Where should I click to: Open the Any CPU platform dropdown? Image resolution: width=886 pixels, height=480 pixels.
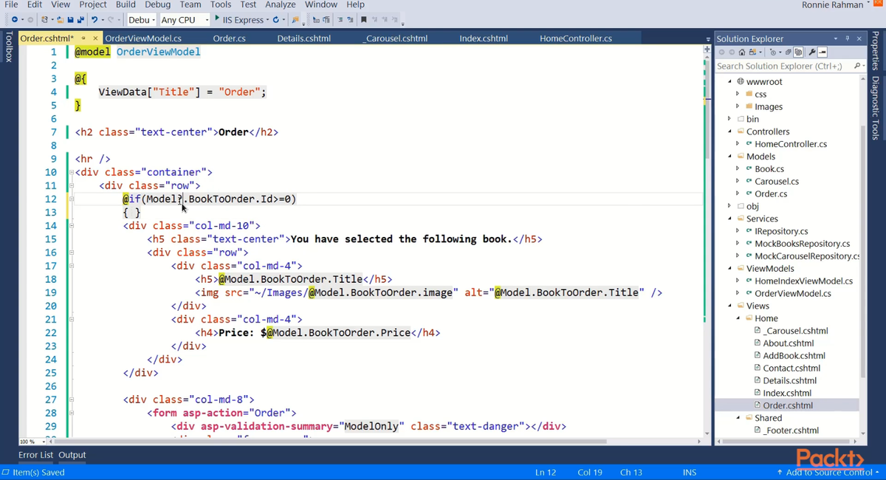point(185,20)
